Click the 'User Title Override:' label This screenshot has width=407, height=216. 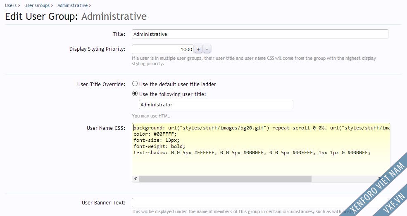coord(101,84)
